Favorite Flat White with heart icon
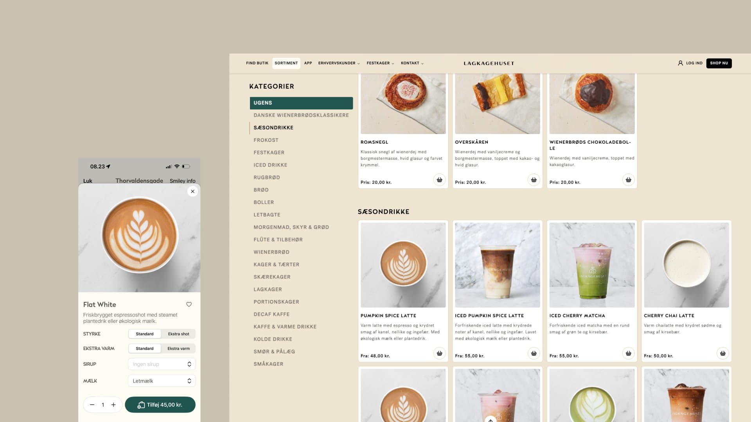Image resolution: width=751 pixels, height=422 pixels. tap(189, 304)
